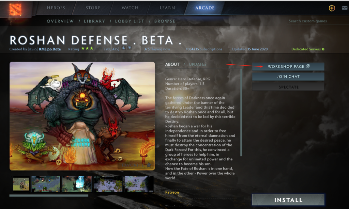The image size is (349, 209).
Task: Switch to the Updates tab
Action: [x=197, y=64]
